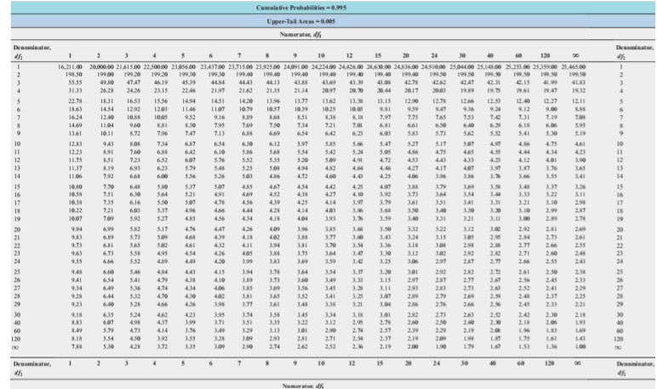Viewport: 657px width, 389px height.
Task: Select 19.32 in row 4, infinity column
Action: 579,90
